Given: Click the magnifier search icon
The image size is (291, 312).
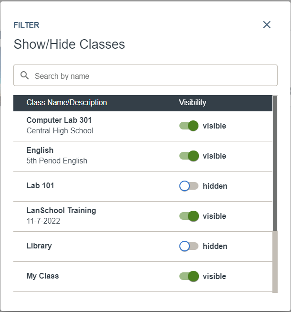Looking at the screenshot, I should click(25, 75).
